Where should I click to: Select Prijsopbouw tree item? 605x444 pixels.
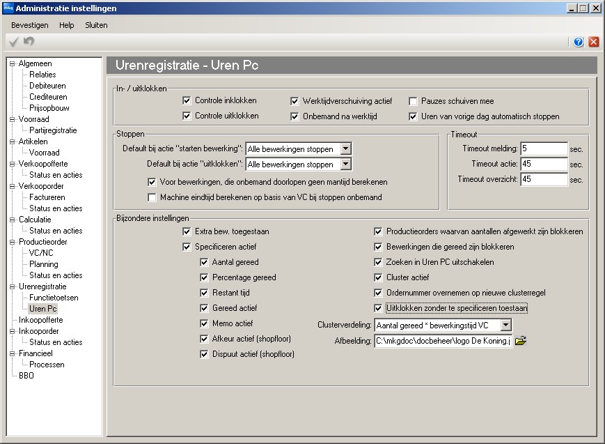49,108
